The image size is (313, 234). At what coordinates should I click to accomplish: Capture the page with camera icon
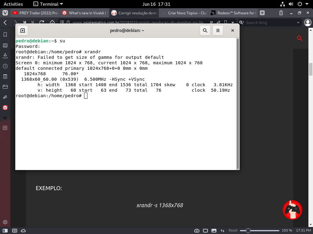coord(197,231)
